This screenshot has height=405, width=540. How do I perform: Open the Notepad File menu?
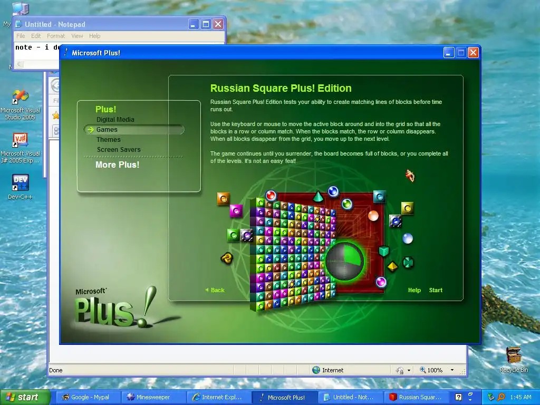[21, 36]
